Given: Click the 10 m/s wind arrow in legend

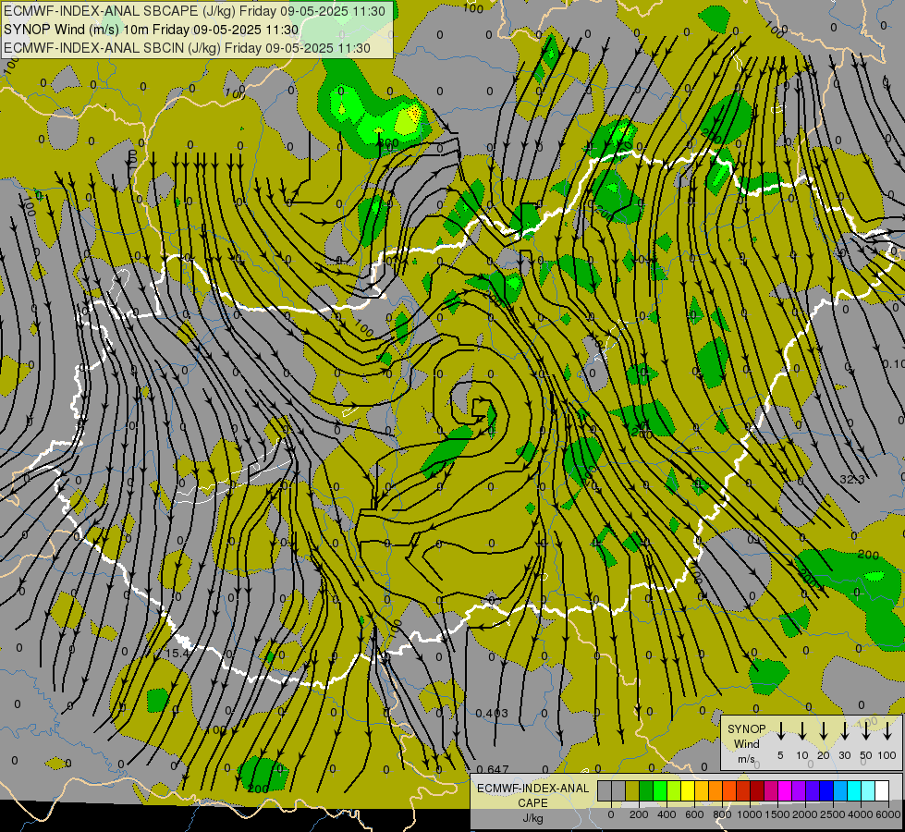Looking at the screenshot, I should pyautogui.click(x=802, y=731).
